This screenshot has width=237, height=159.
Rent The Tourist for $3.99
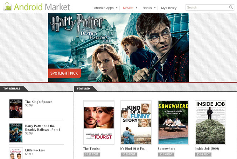coord(92,154)
